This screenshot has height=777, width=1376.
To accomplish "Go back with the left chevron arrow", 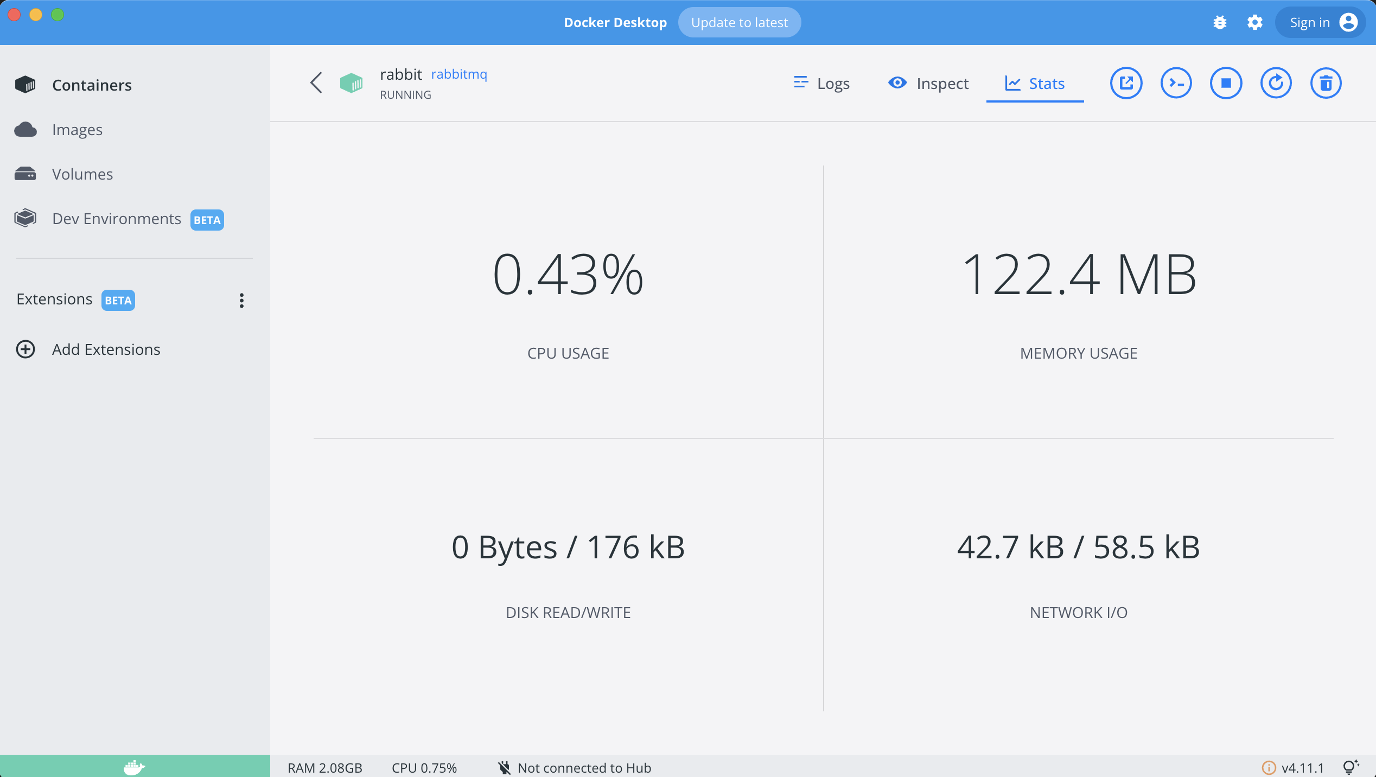I will tap(316, 83).
